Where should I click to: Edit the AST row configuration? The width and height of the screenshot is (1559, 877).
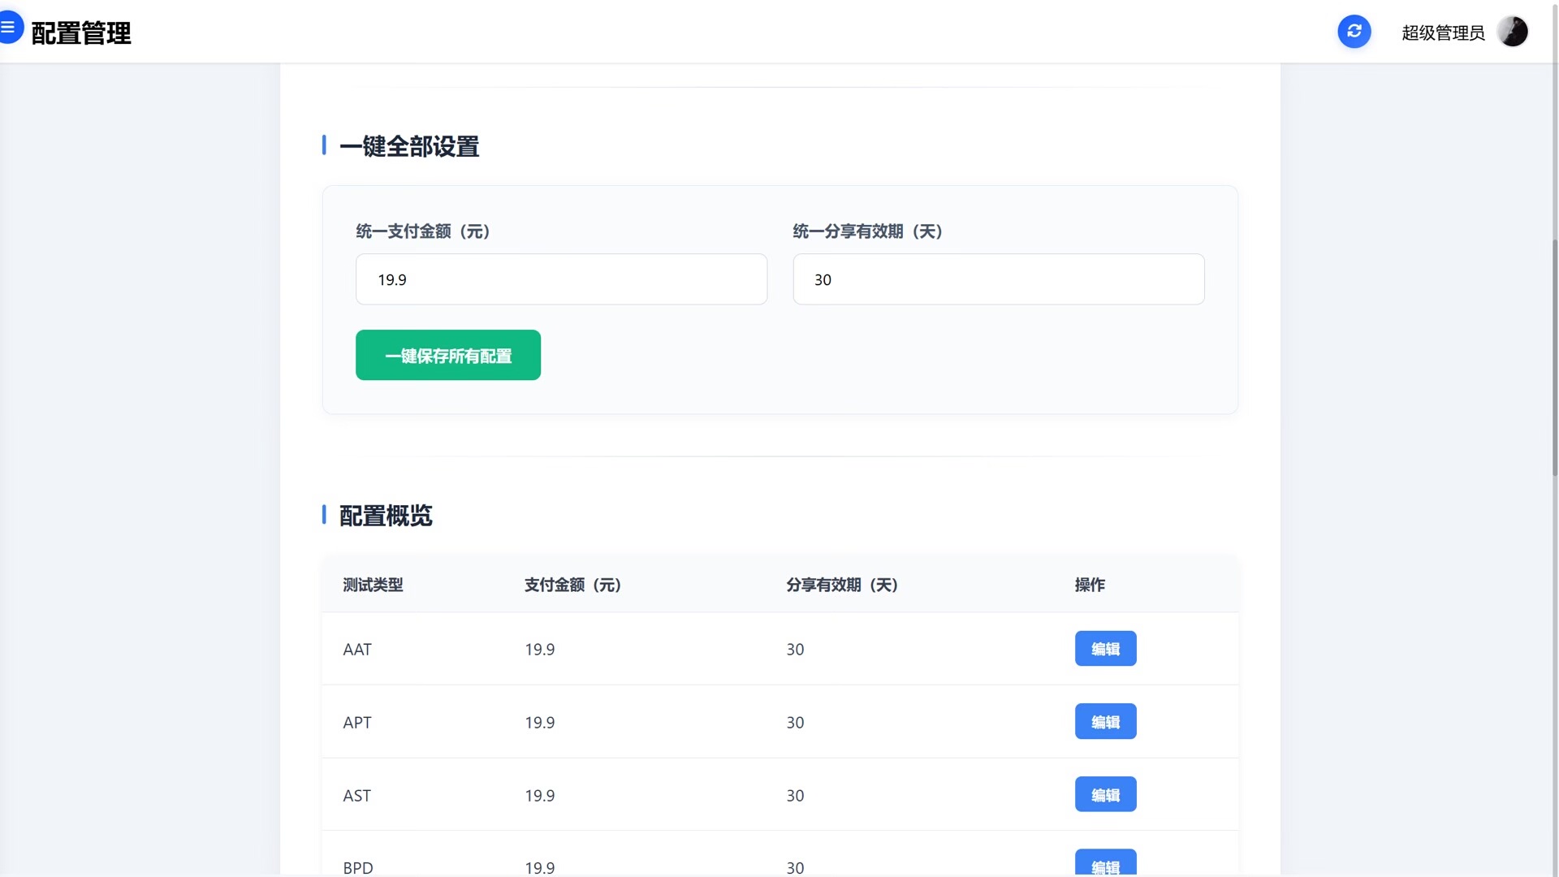click(1105, 795)
